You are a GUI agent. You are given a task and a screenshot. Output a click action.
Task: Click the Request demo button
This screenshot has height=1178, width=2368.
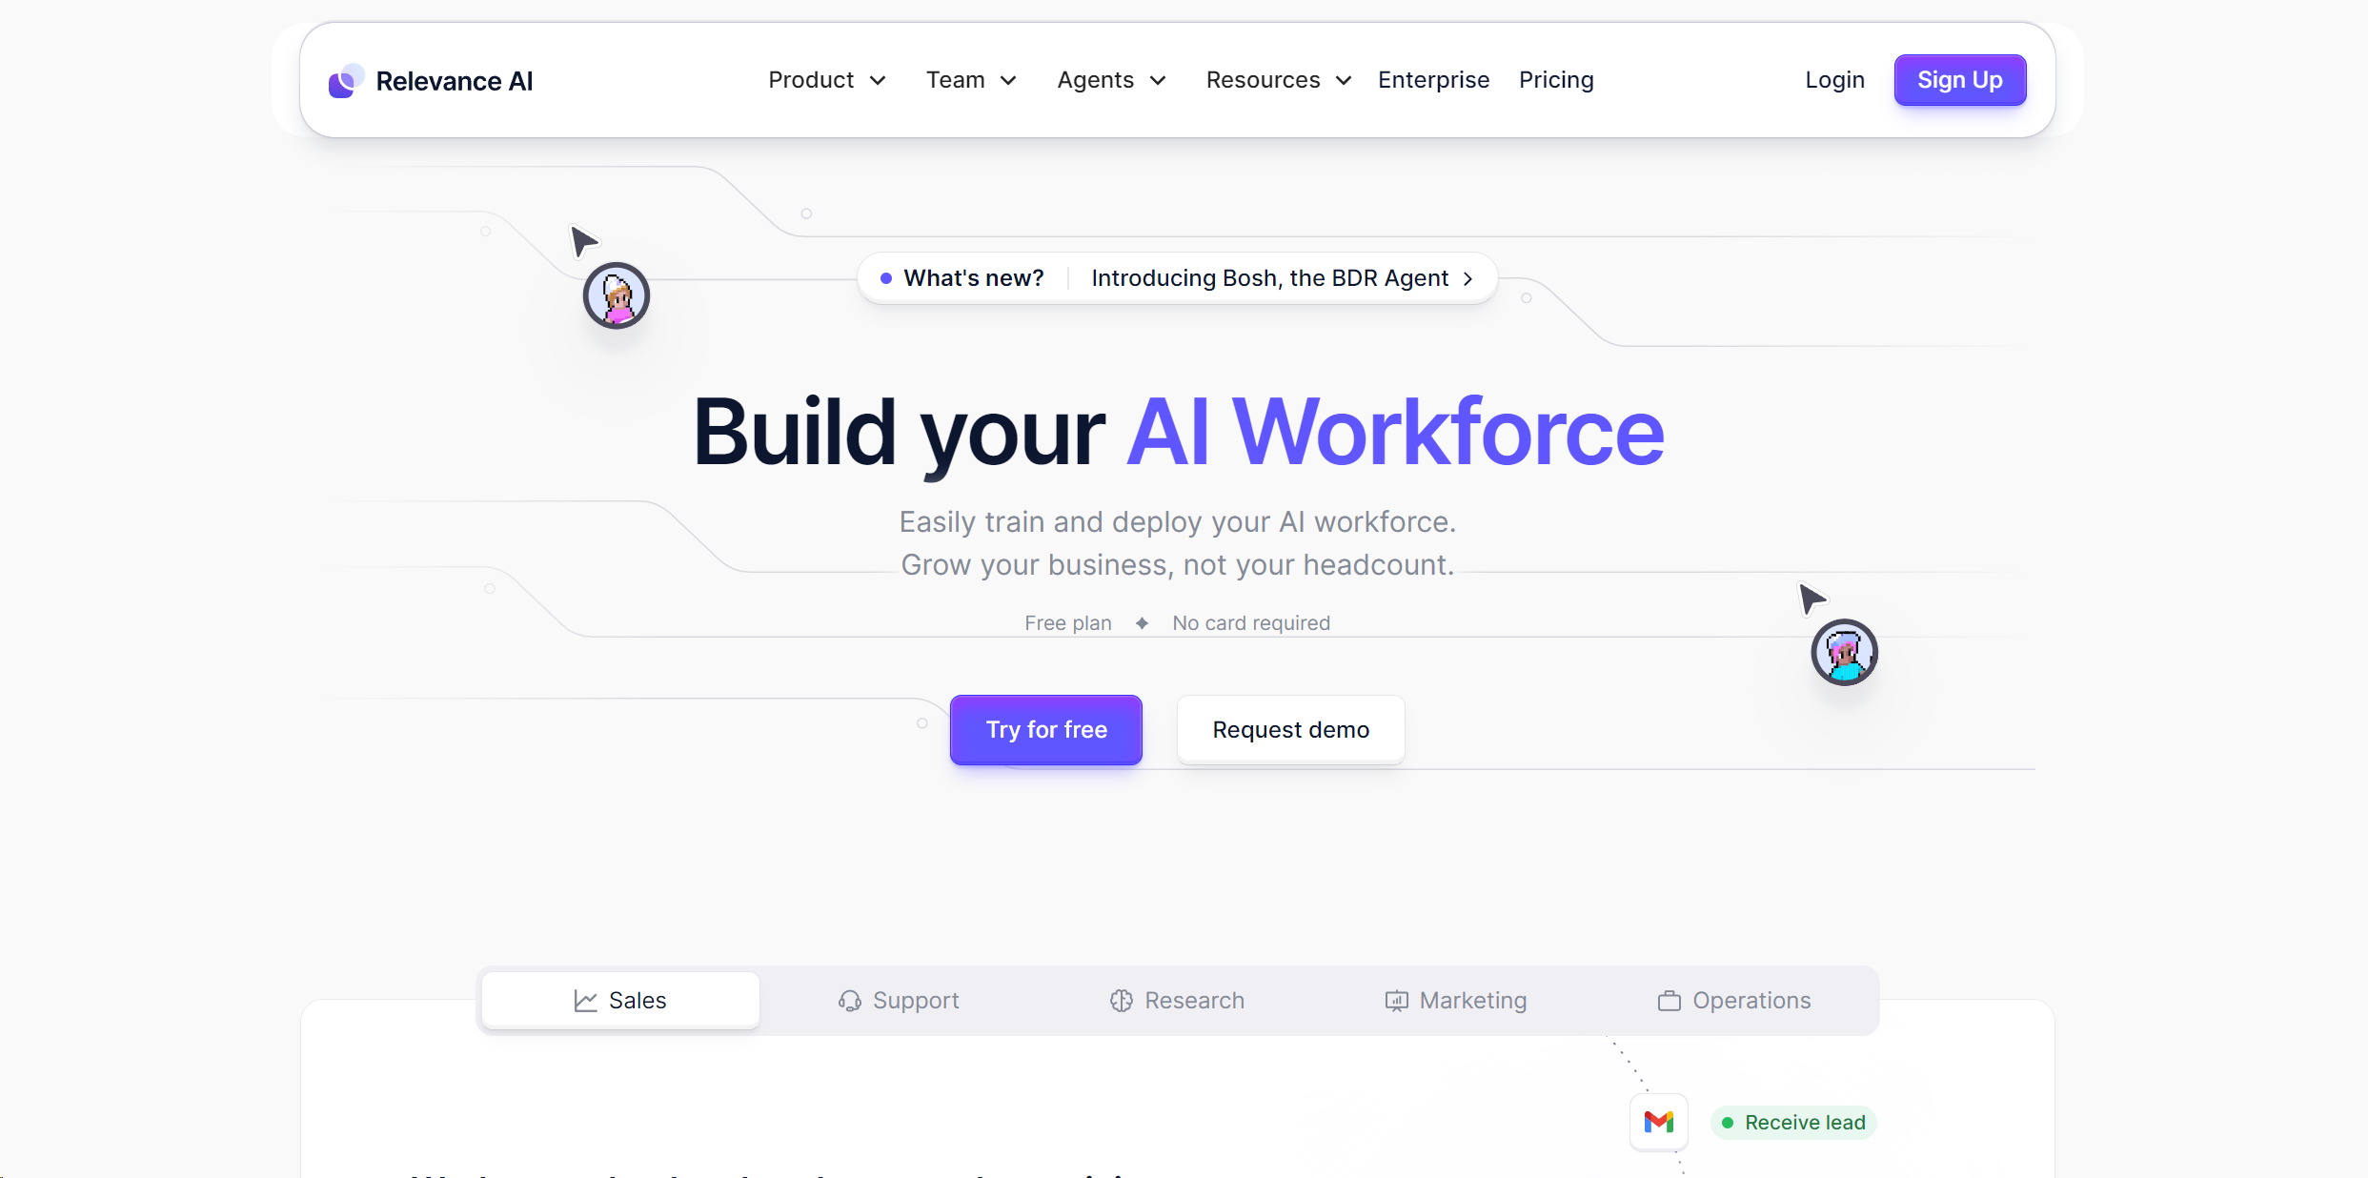(x=1291, y=729)
